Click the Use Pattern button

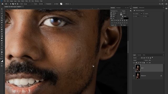coord(56,4)
